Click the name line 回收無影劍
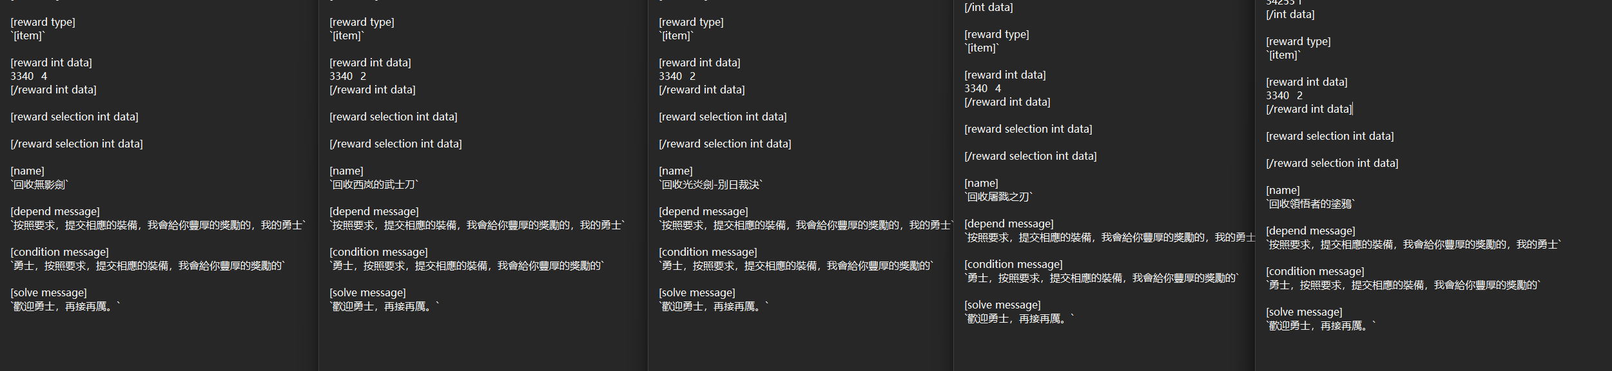Screen dimensions: 1612x371 coord(40,185)
